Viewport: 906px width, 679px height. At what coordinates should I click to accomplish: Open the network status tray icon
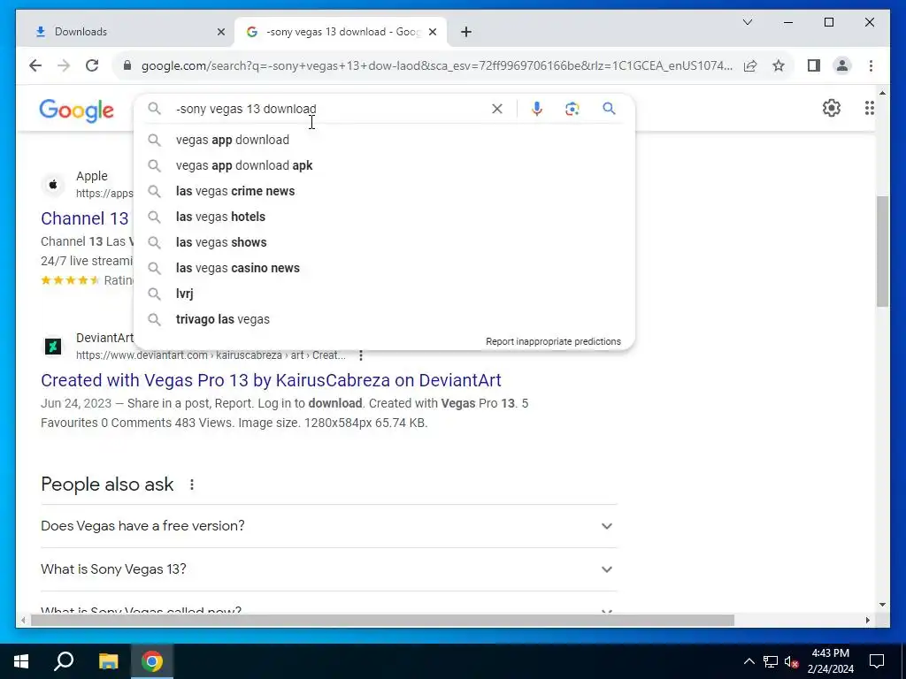click(771, 661)
